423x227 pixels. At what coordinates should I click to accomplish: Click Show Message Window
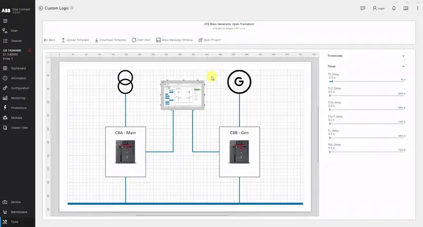click(174, 40)
